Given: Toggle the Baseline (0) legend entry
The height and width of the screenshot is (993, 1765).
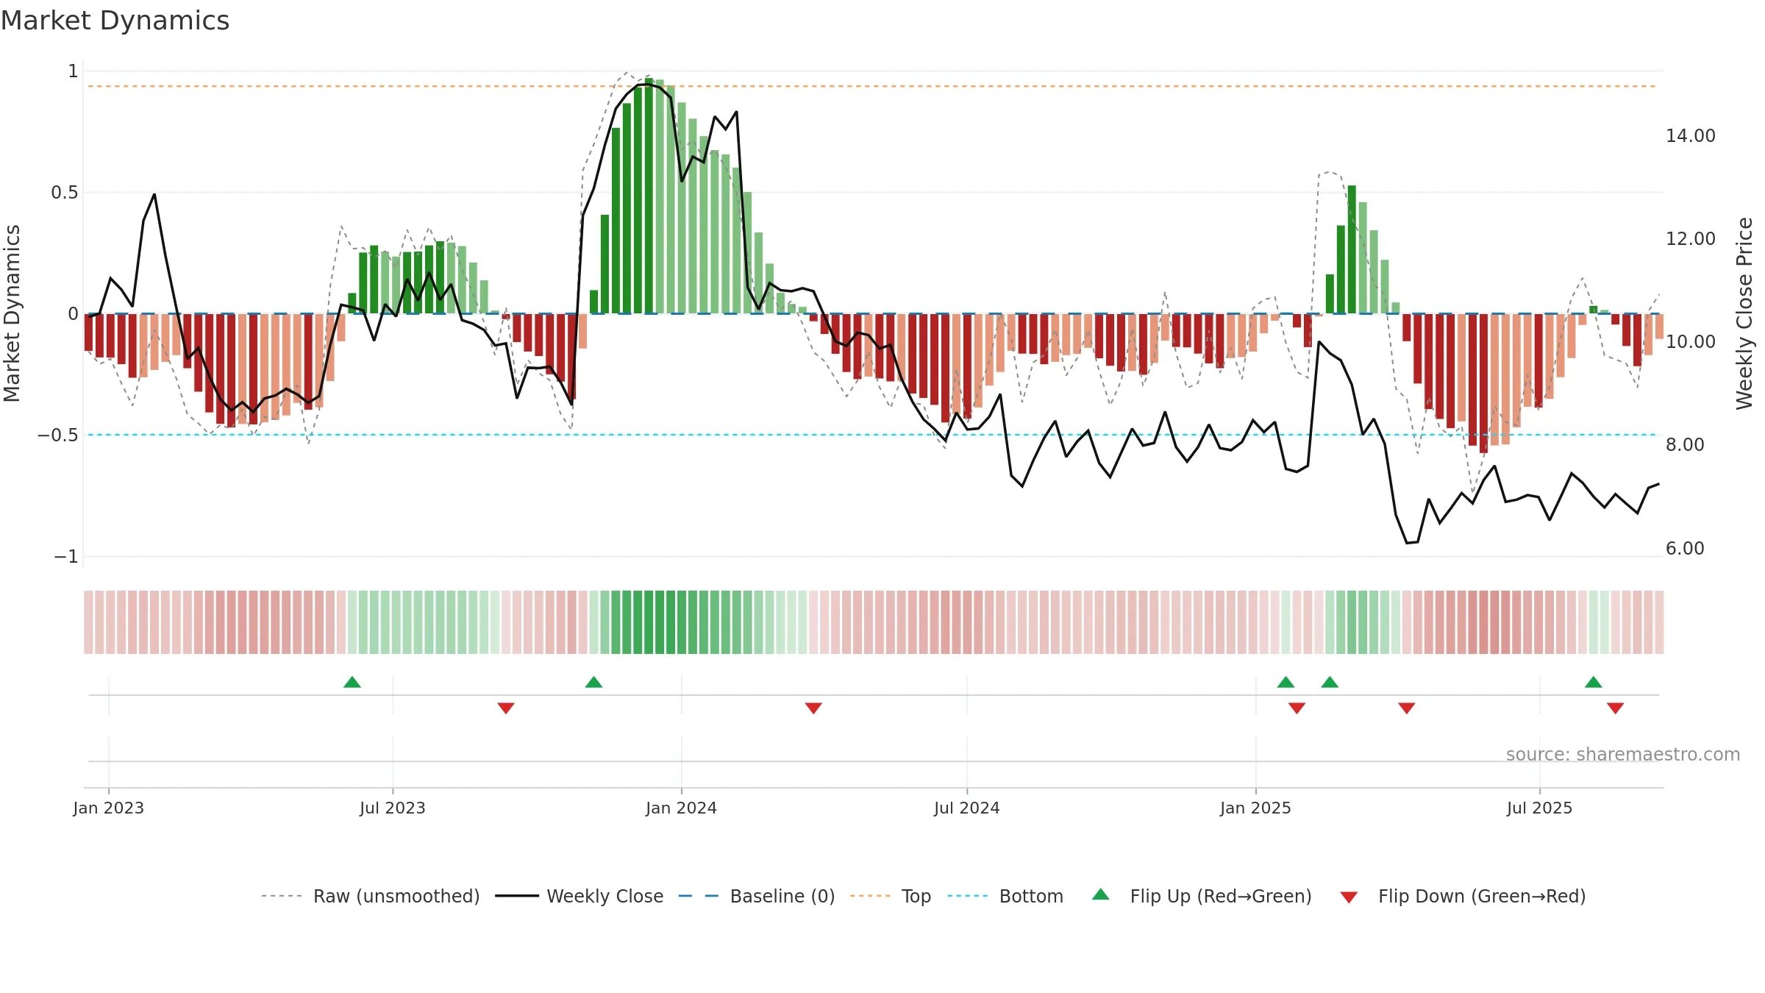Looking at the screenshot, I should click(x=756, y=896).
